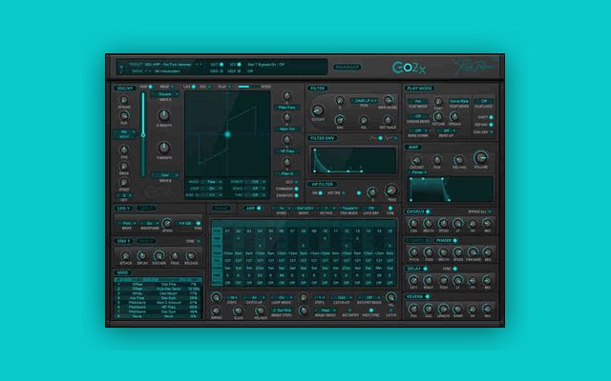Open the Play Mode Arp dropdown

pos(417,102)
